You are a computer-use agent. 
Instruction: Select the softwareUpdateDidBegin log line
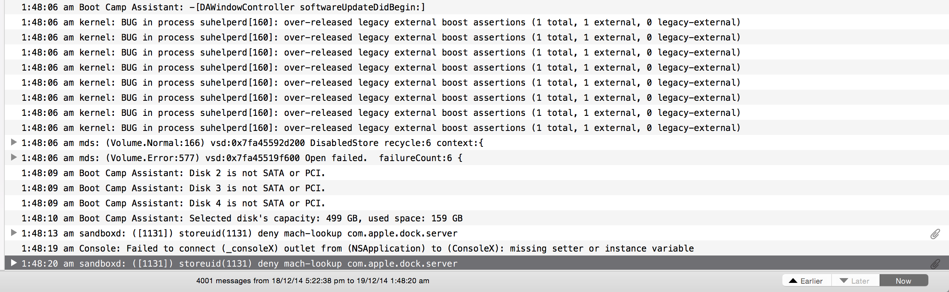pos(476,7)
